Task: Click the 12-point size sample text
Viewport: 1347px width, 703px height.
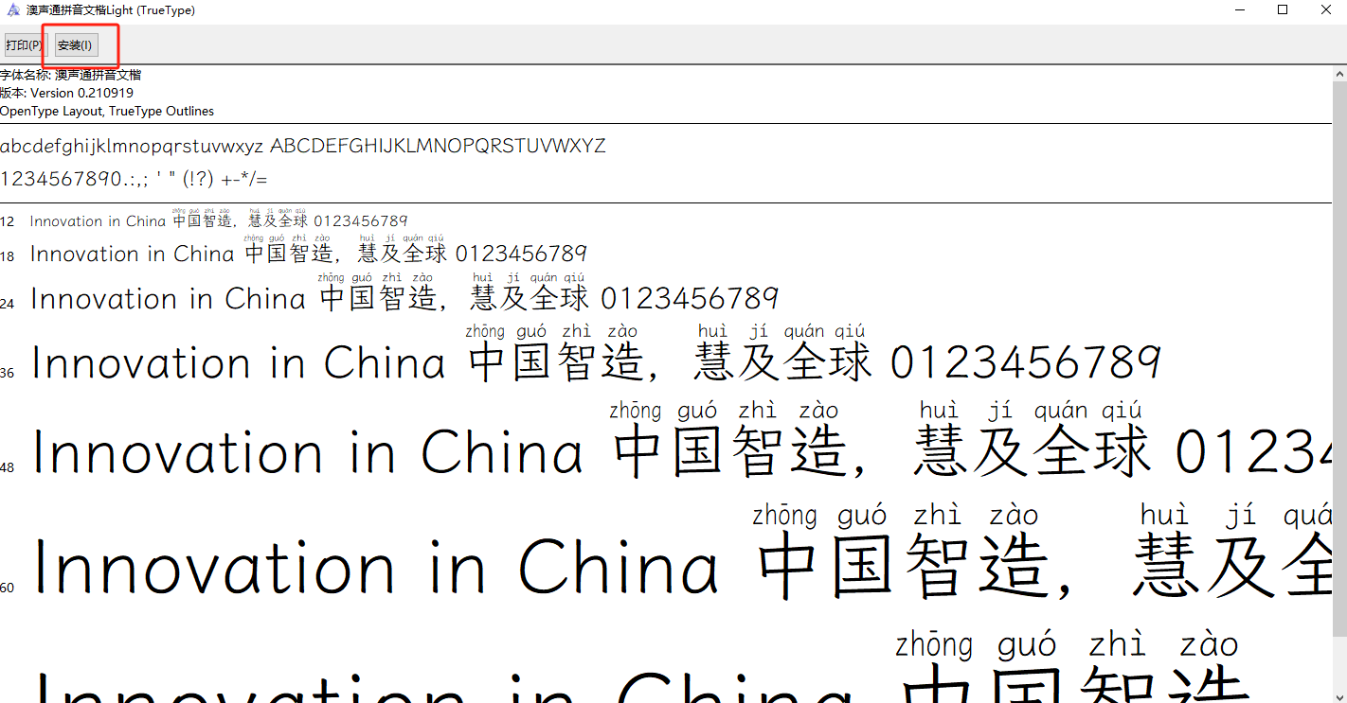Action: pos(219,219)
